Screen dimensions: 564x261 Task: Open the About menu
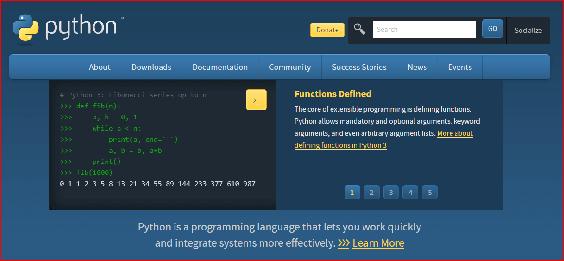click(100, 67)
